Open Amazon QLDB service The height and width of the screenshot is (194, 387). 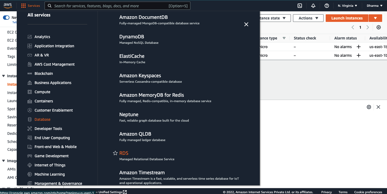click(135, 134)
